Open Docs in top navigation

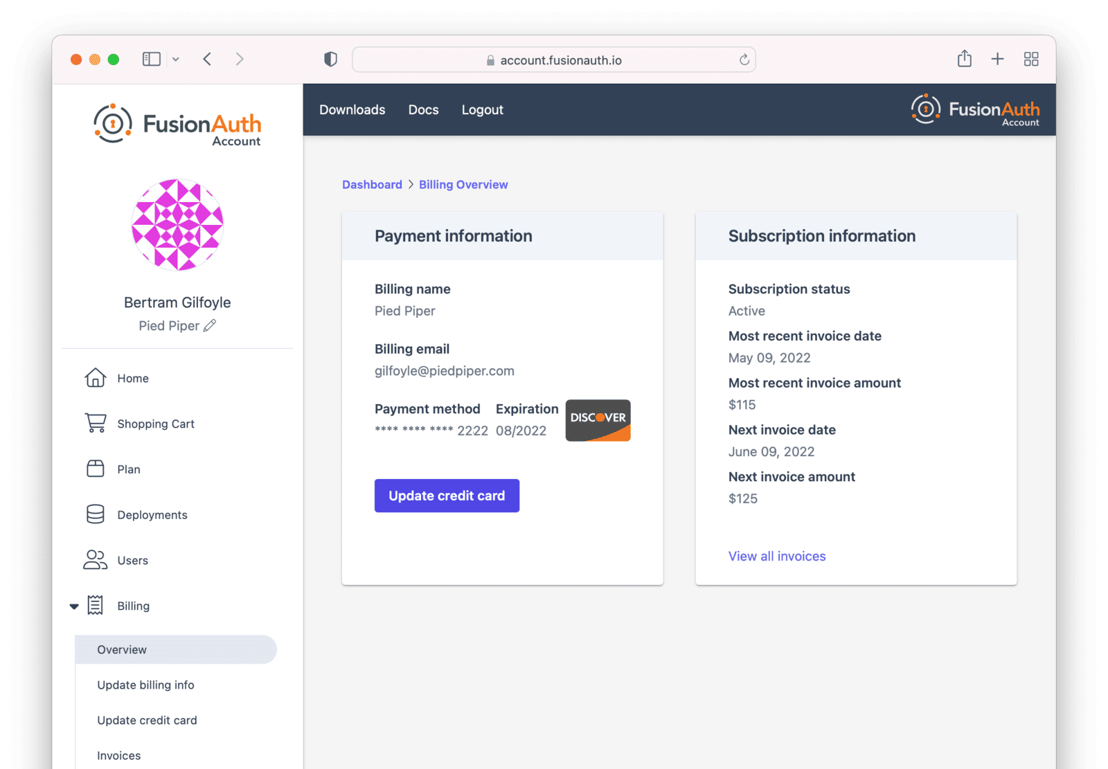tap(423, 110)
